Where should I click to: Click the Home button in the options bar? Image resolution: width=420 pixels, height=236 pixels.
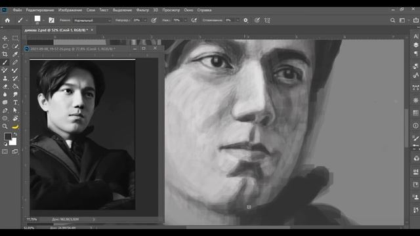(7, 20)
